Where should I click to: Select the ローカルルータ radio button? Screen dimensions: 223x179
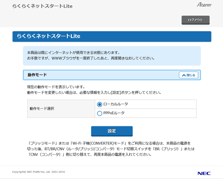pos(99,104)
